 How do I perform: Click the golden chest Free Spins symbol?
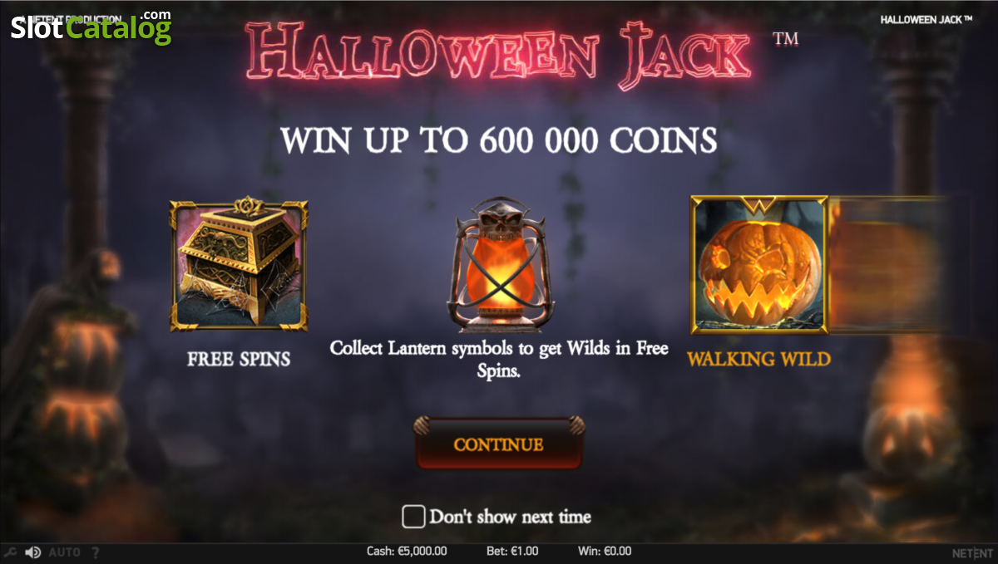240,265
